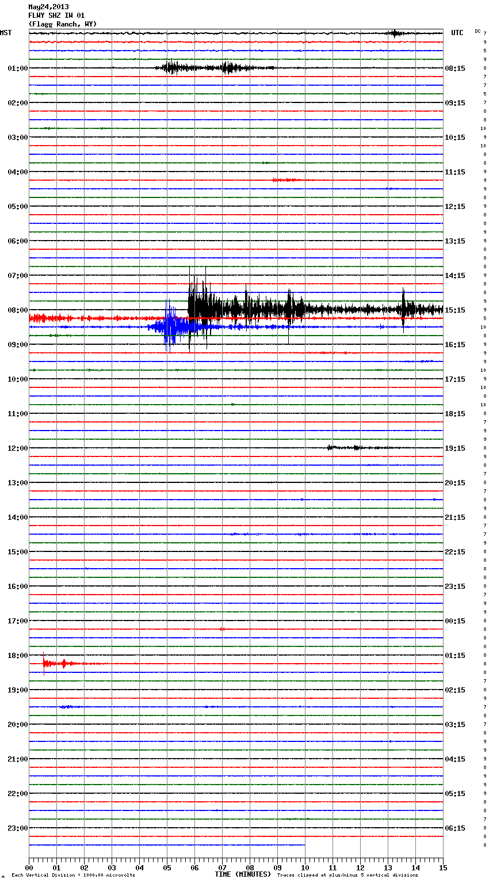Select the 17:00 MST time label
This screenshot has width=489, height=883.
coord(18,621)
